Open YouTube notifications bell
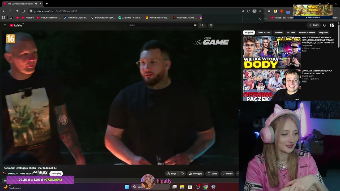Viewport: 340px width, 191px height. coord(324,25)
